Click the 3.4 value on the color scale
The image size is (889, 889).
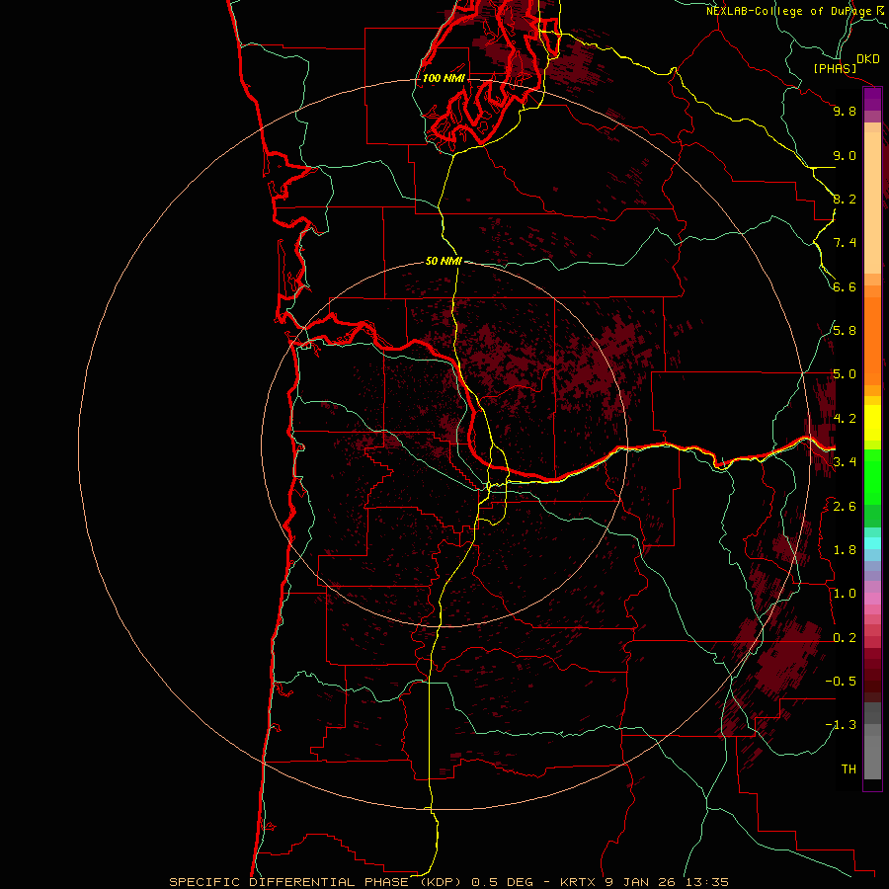point(845,462)
